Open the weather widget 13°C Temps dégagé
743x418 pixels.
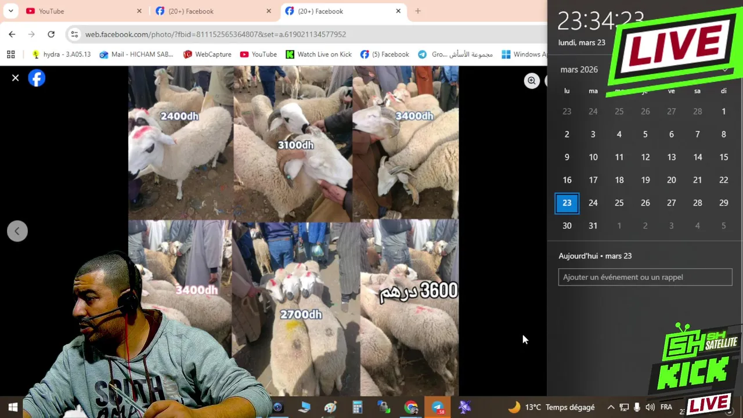pyautogui.click(x=551, y=407)
